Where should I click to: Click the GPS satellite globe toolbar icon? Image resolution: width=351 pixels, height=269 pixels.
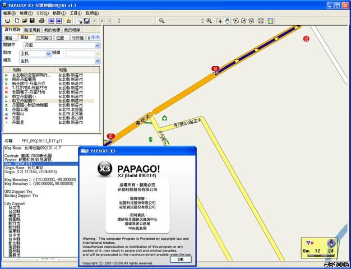click(x=87, y=21)
